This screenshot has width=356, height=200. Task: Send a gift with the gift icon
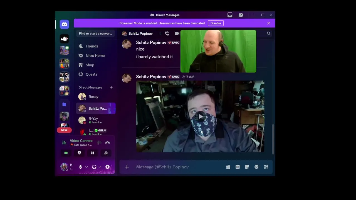point(228,167)
